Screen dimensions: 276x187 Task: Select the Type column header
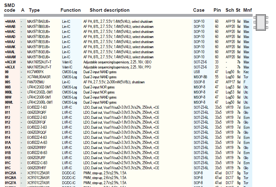point(34,10)
